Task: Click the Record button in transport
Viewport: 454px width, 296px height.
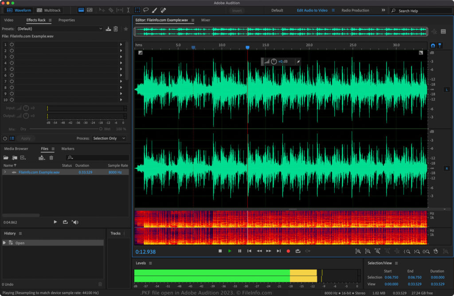Action: (288, 251)
